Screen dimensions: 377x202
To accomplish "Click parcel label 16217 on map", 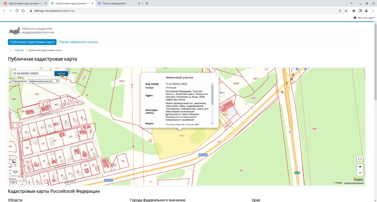I will coord(256,79).
